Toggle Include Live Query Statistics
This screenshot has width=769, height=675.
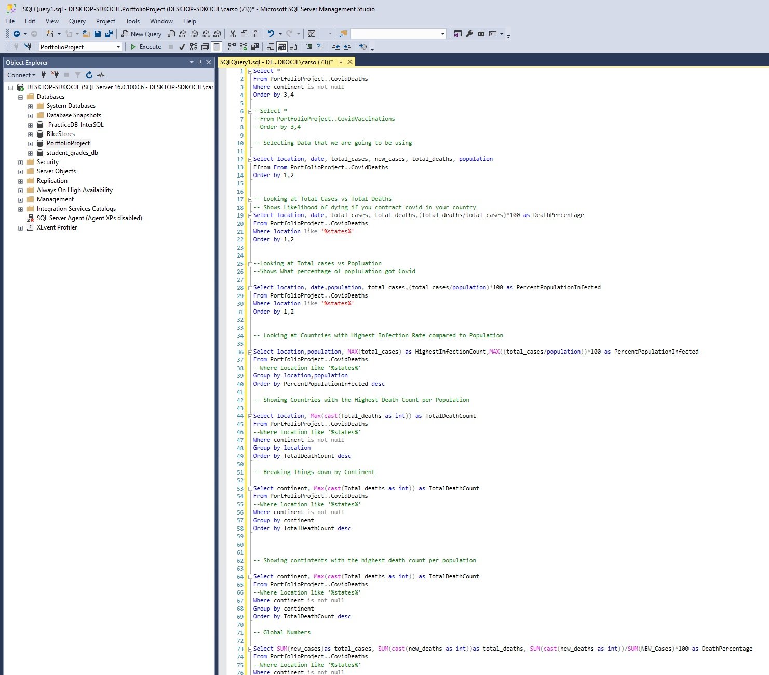click(244, 47)
